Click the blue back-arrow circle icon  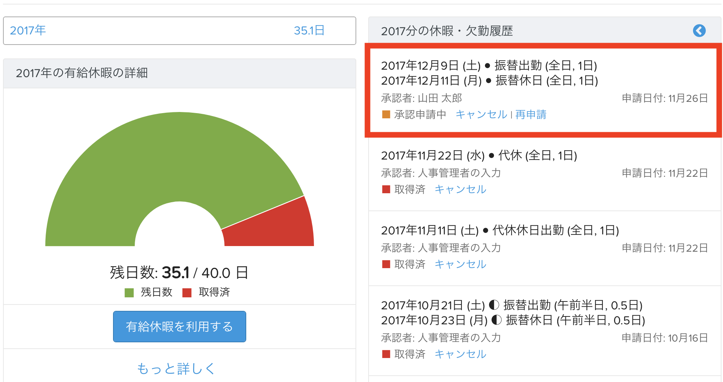click(699, 31)
